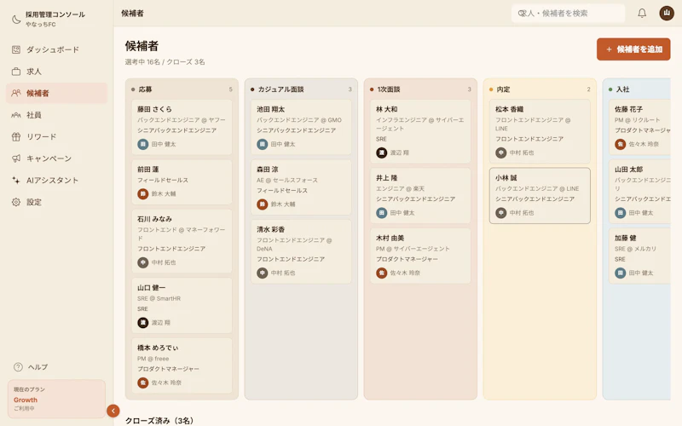Screen dimensions: 682x426
Task: Open the Growth plan card
Action: coord(56,399)
